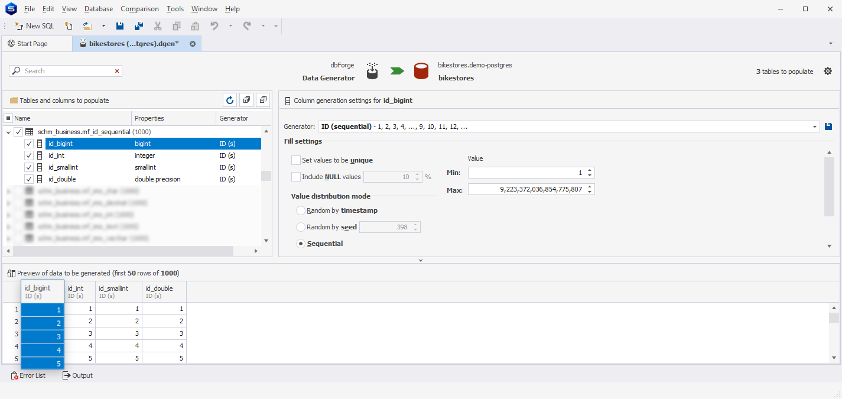This screenshot has width=842, height=399.
Task: Uncheck the id_int column checkbox
Action: click(29, 155)
